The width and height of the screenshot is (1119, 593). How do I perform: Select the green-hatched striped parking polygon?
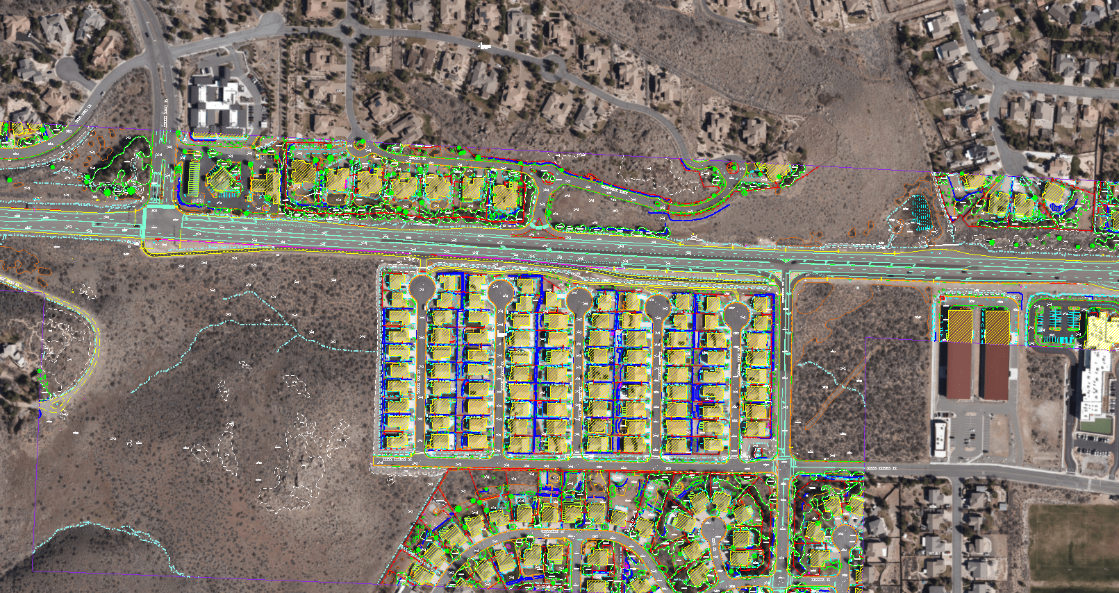[x=194, y=179]
